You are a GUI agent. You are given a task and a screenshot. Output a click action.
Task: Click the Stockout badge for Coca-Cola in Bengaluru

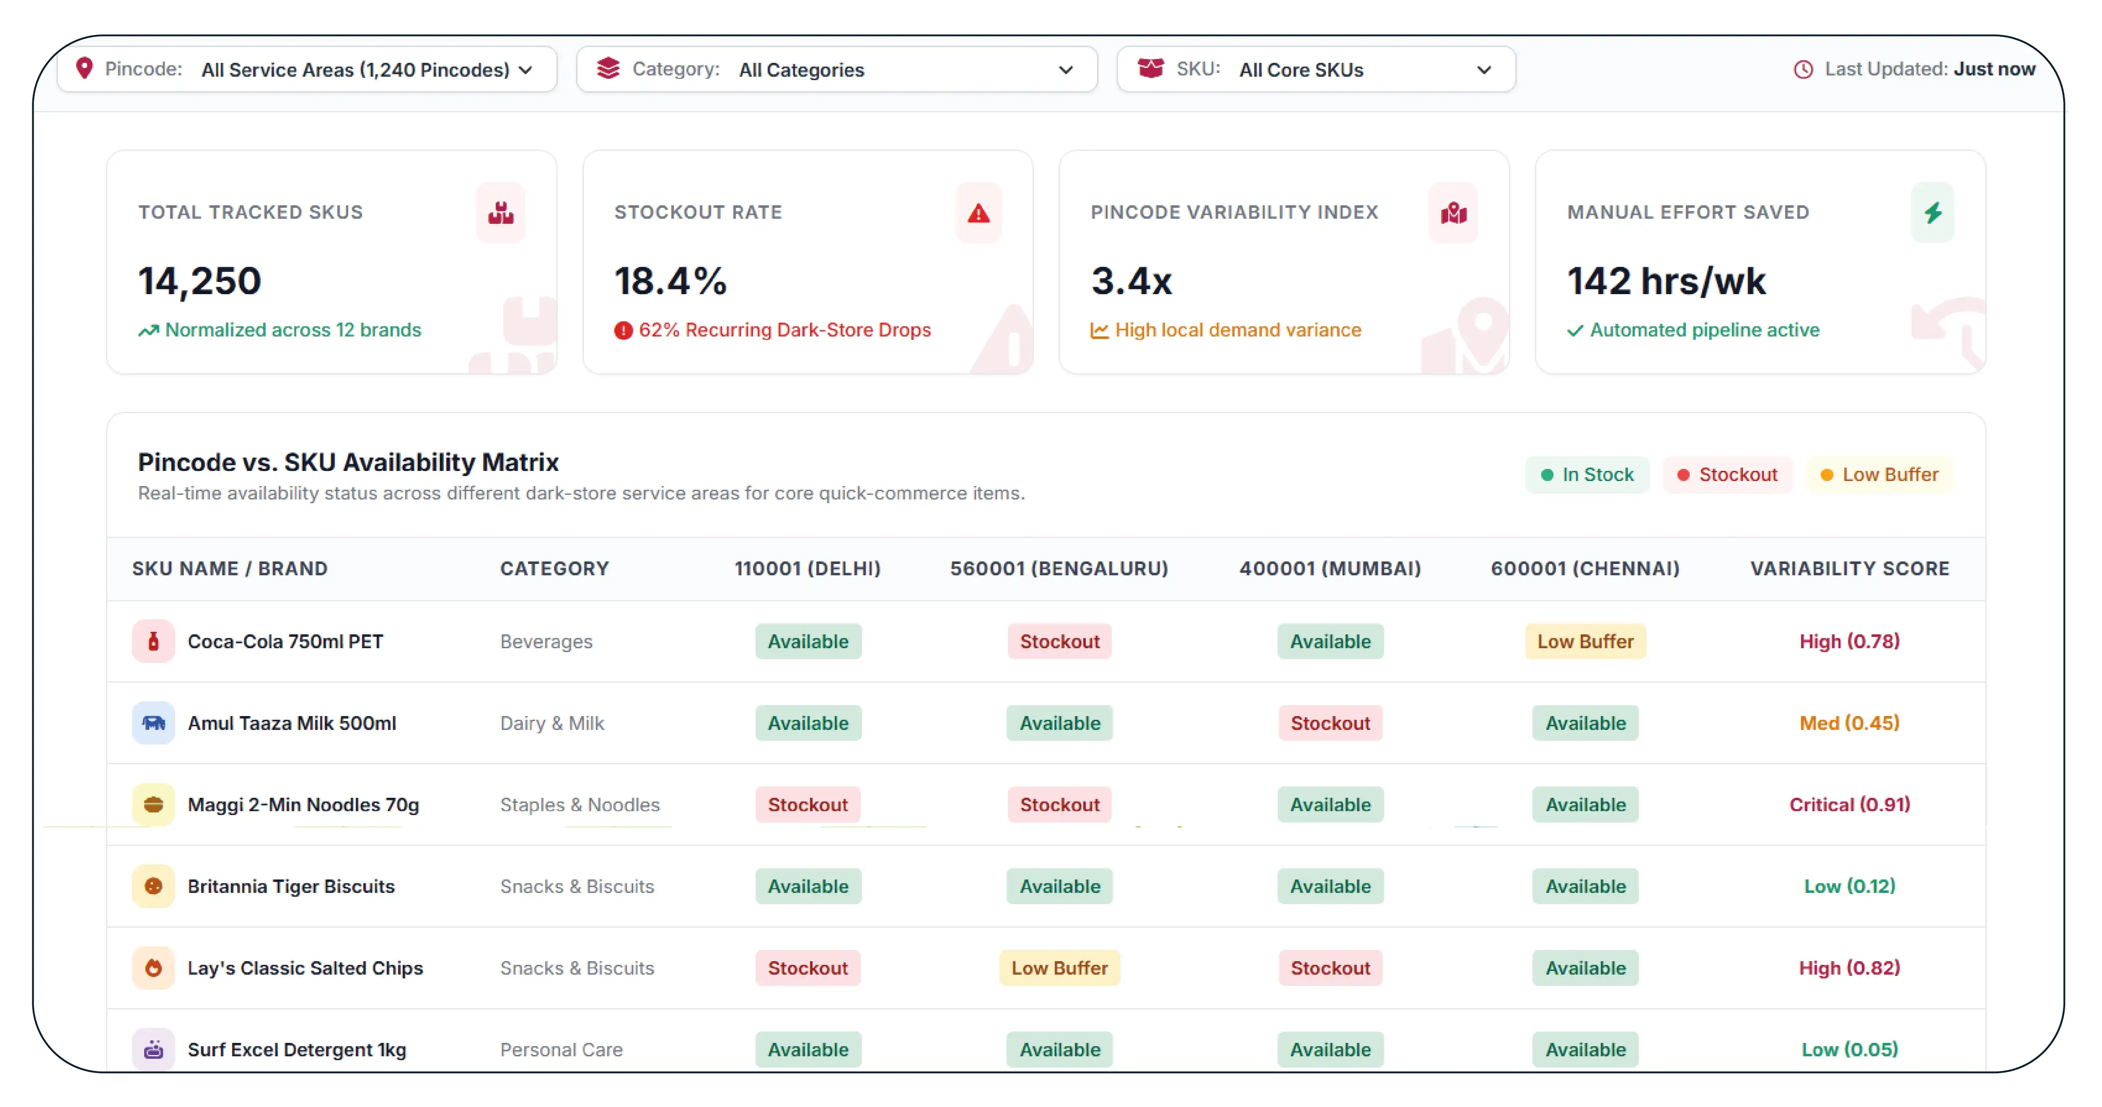(x=1059, y=641)
